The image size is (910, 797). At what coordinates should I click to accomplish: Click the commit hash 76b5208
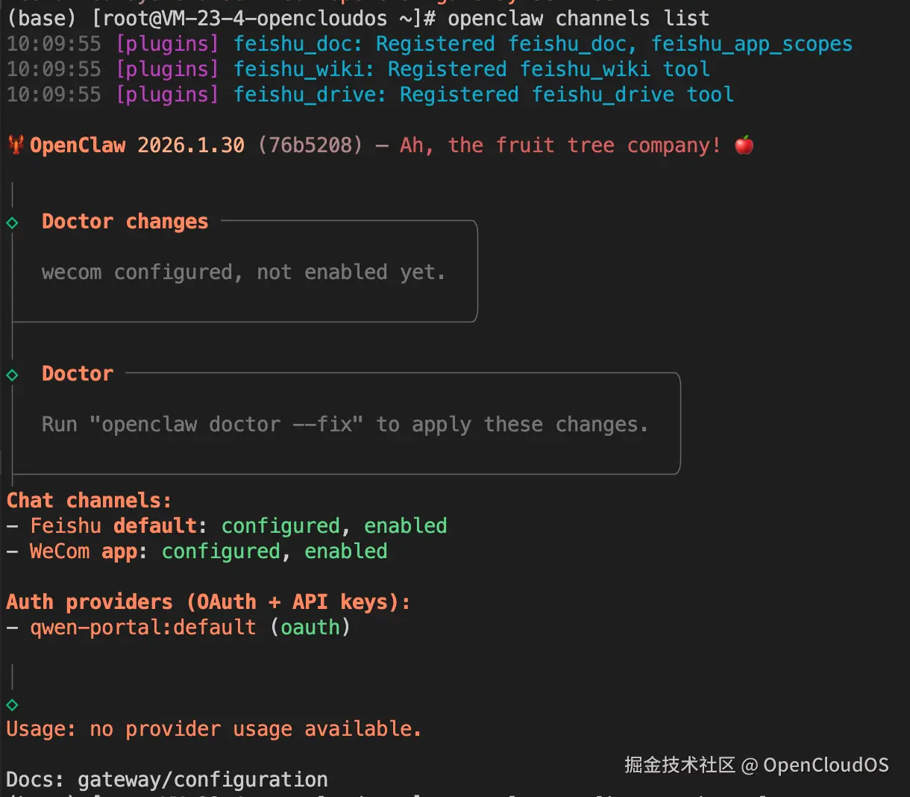(x=310, y=145)
